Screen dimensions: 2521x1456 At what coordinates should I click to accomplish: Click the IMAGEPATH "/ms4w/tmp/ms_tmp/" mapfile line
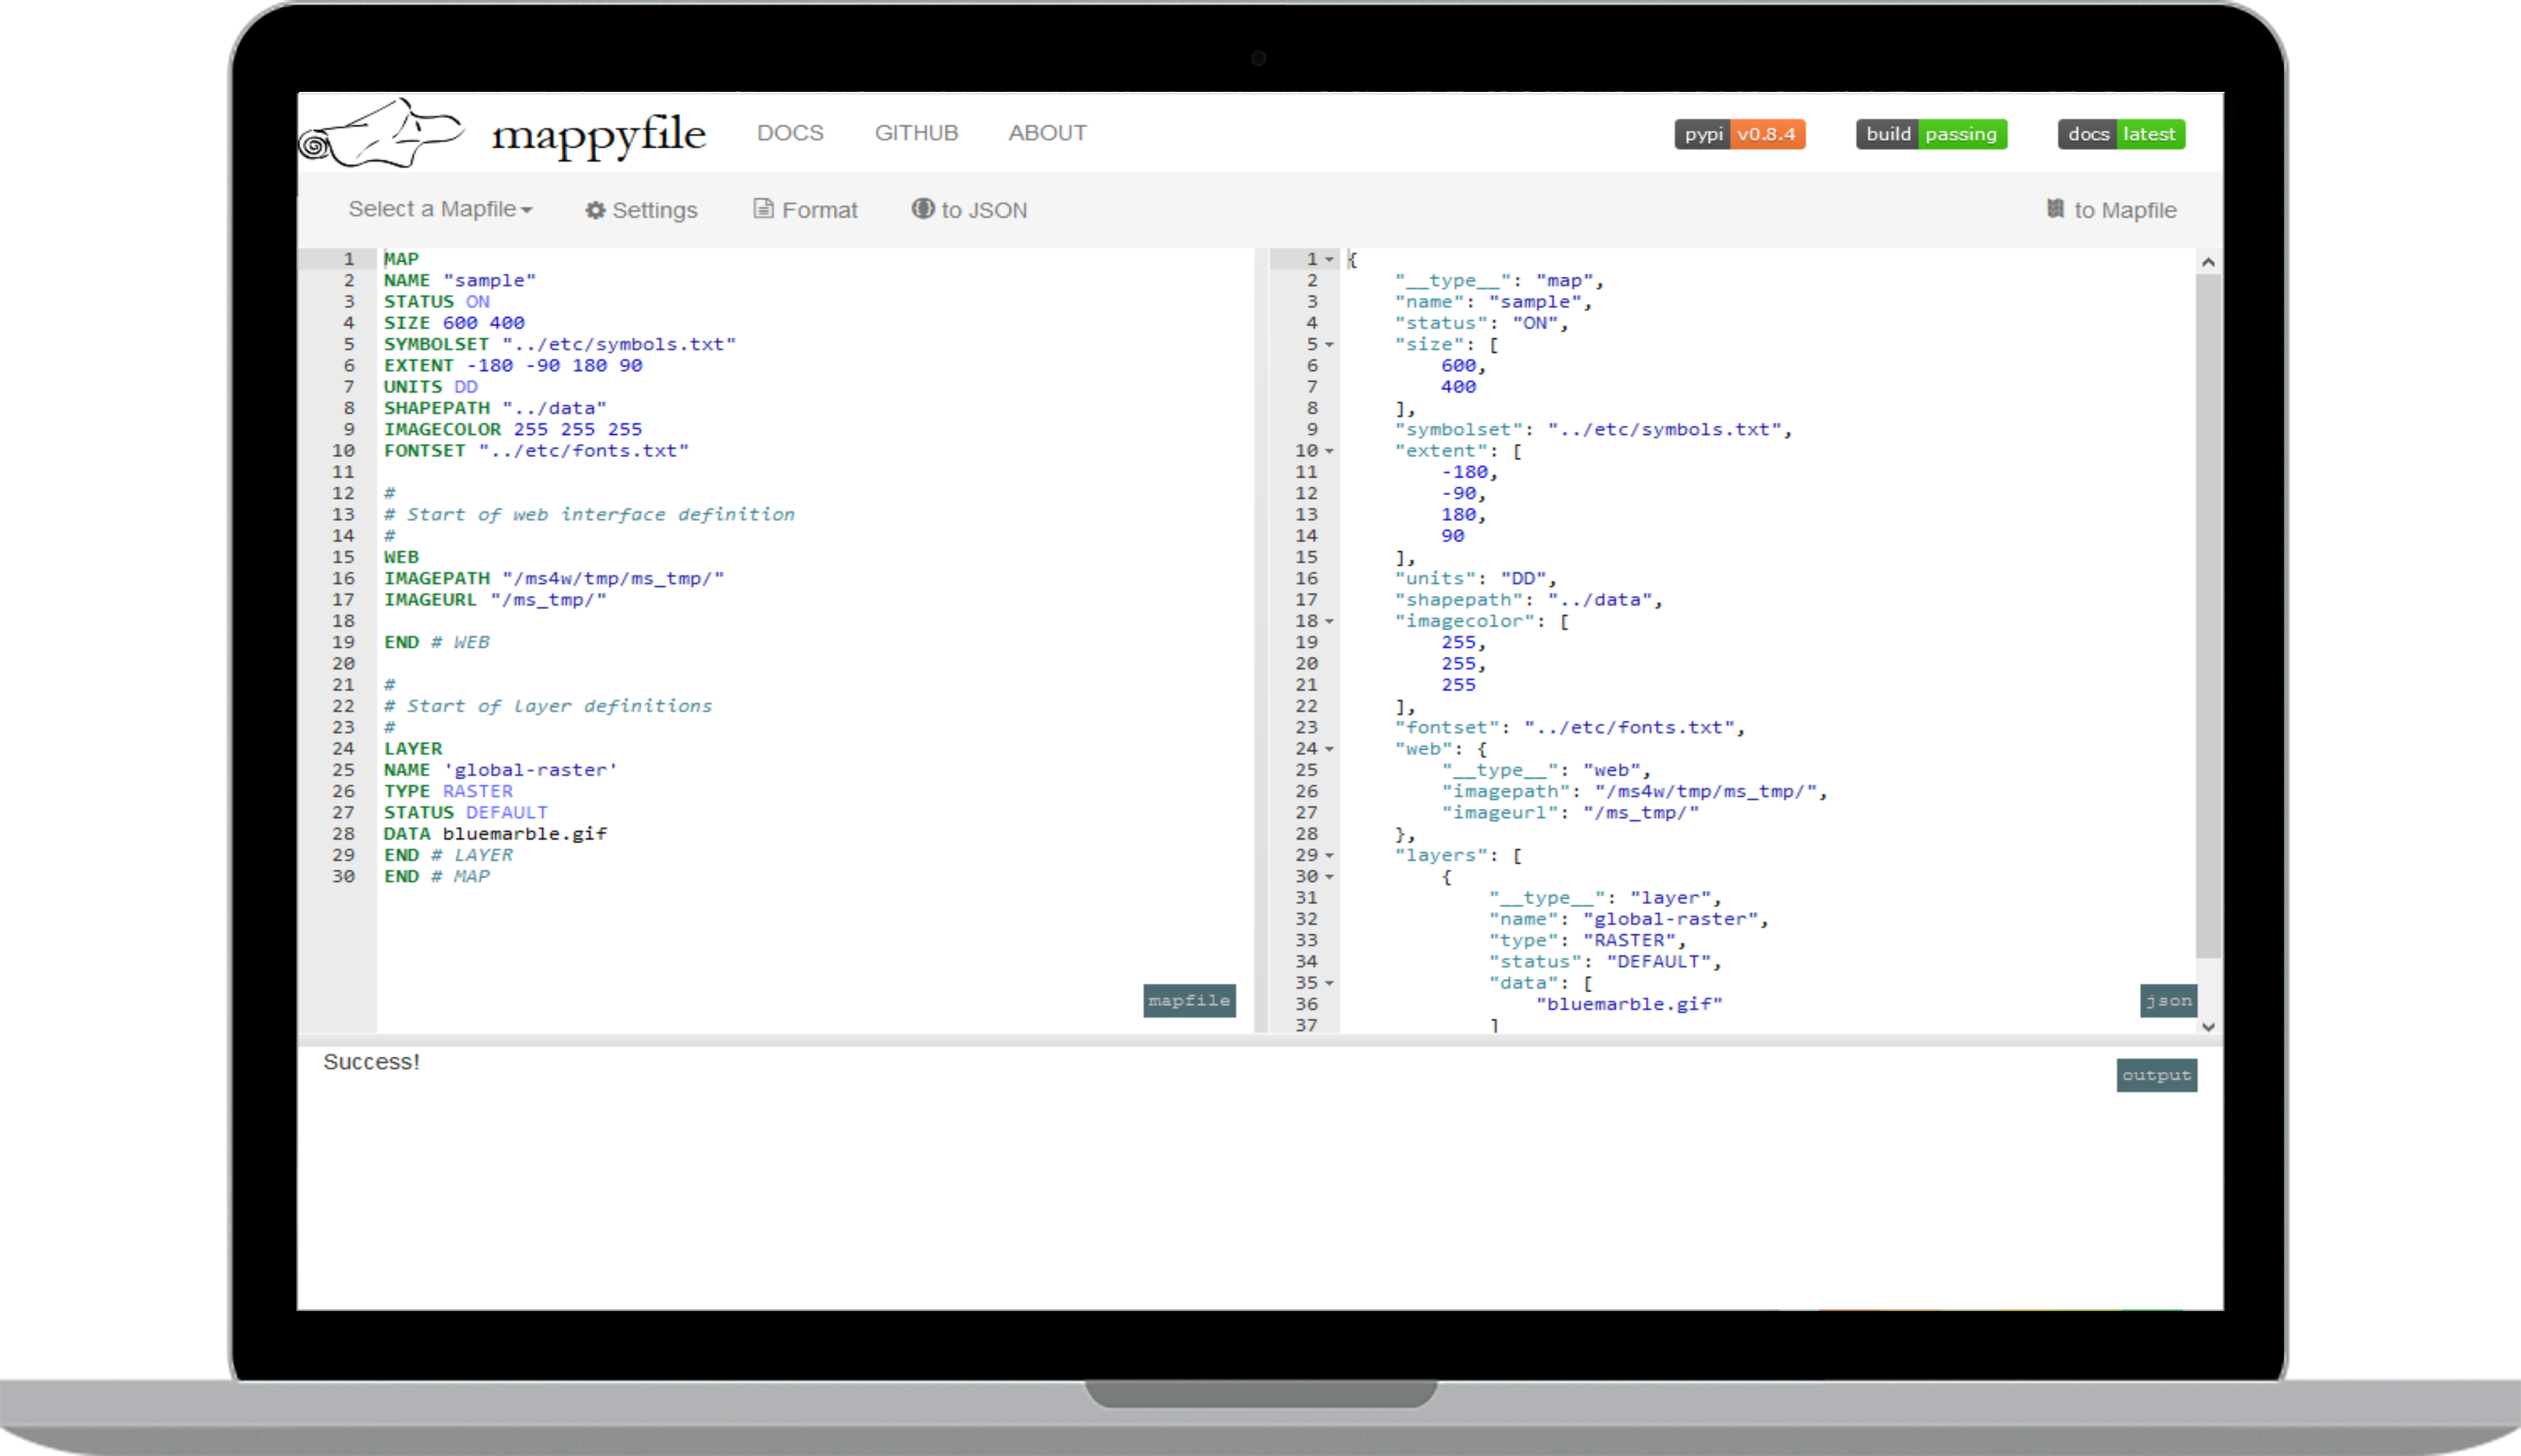click(554, 579)
